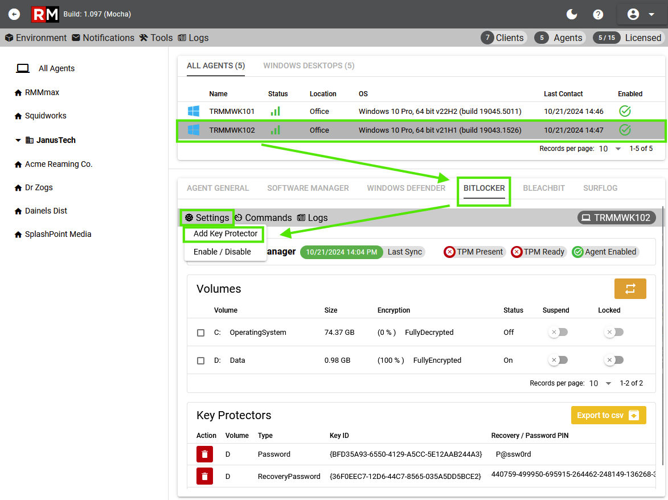The width and height of the screenshot is (668, 500).
Task: Click the back arrow icon in header
Action: coord(14,14)
